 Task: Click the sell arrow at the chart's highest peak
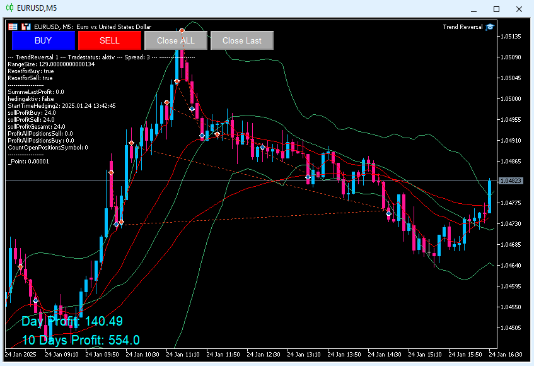pos(182,31)
